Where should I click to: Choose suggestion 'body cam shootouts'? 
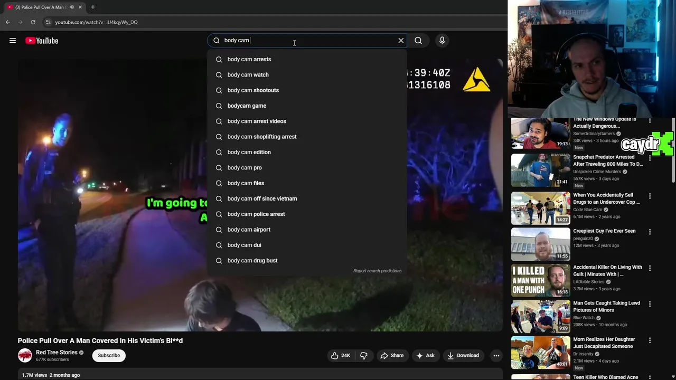coord(307,90)
